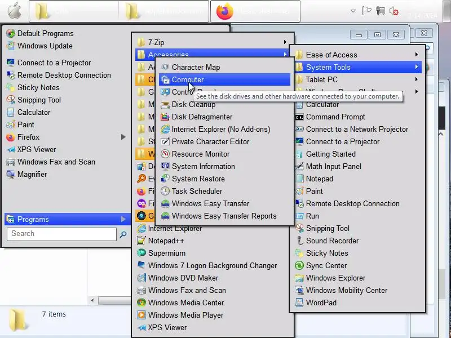Launch Getting Started
The image size is (451, 338).
(357, 154)
